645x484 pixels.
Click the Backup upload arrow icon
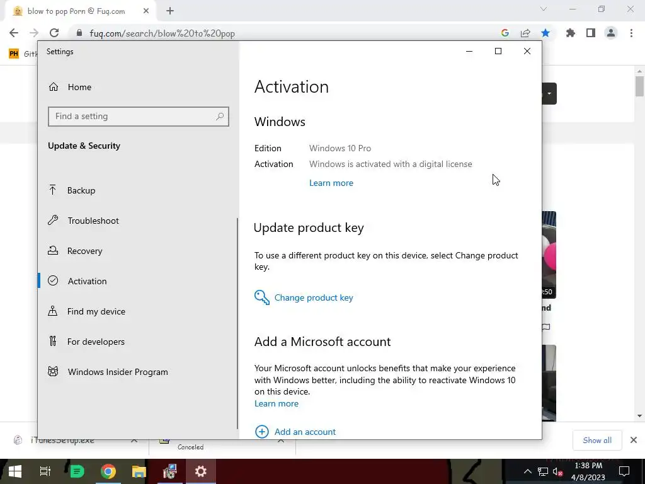click(x=53, y=190)
